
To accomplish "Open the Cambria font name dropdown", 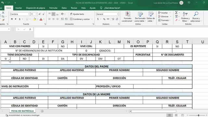I will 29,14.
